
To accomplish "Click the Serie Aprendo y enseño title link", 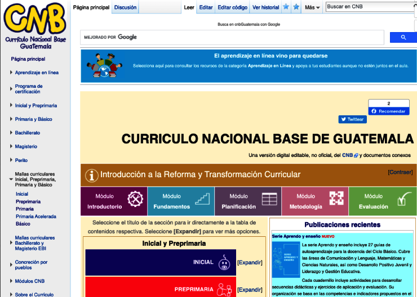I will pos(296,236).
